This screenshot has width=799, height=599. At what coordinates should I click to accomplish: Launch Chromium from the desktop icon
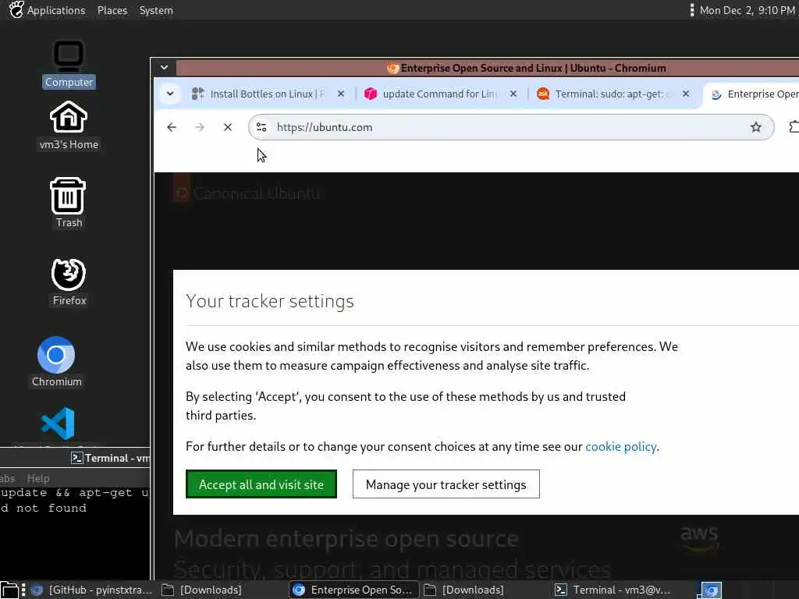pyautogui.click(x=56, y=362)
